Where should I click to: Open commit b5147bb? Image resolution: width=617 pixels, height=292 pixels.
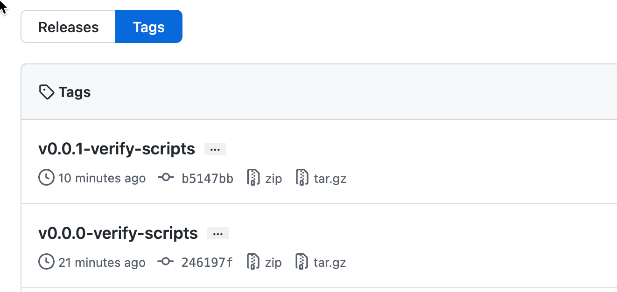click(207, 178)
